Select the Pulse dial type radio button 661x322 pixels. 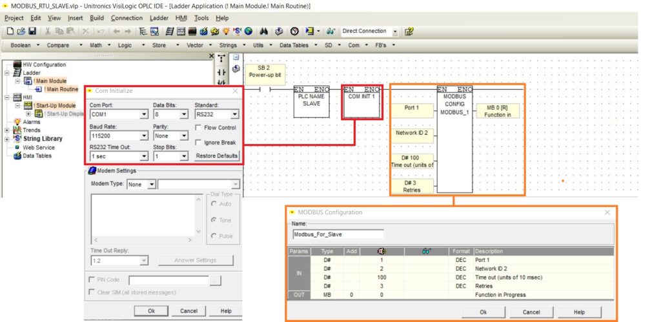click(x=214, y=236)
